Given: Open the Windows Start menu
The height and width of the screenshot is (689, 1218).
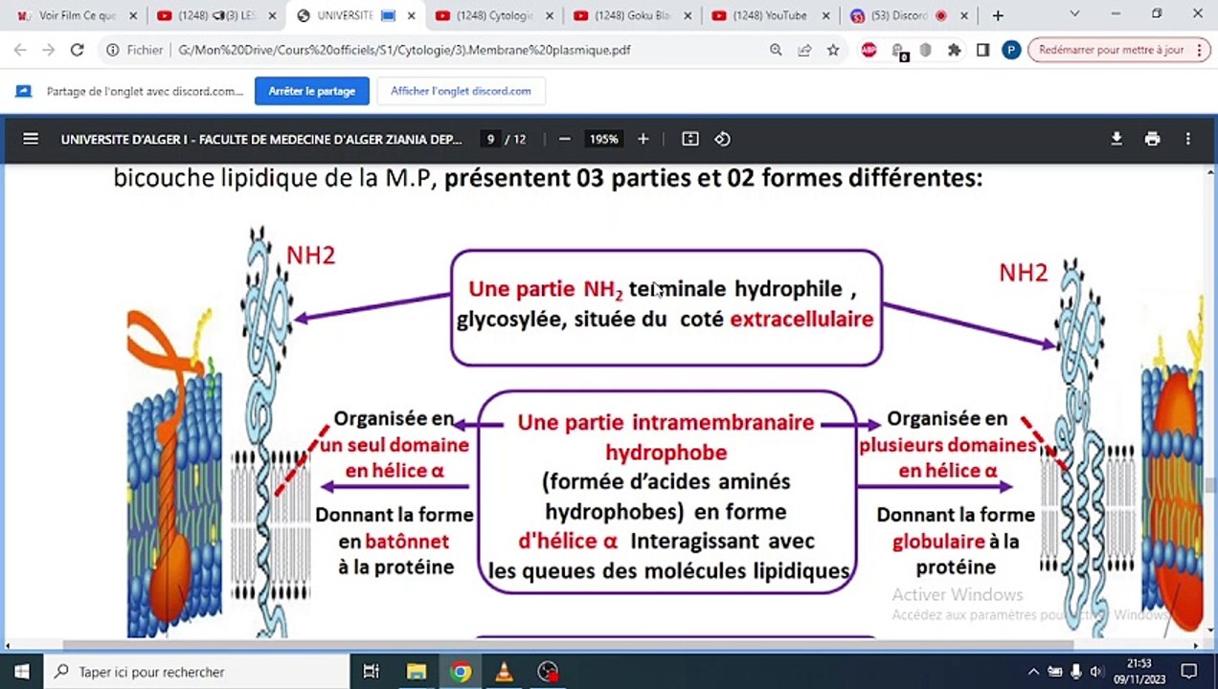Looking at the screenshot, I should click(21, 672).
